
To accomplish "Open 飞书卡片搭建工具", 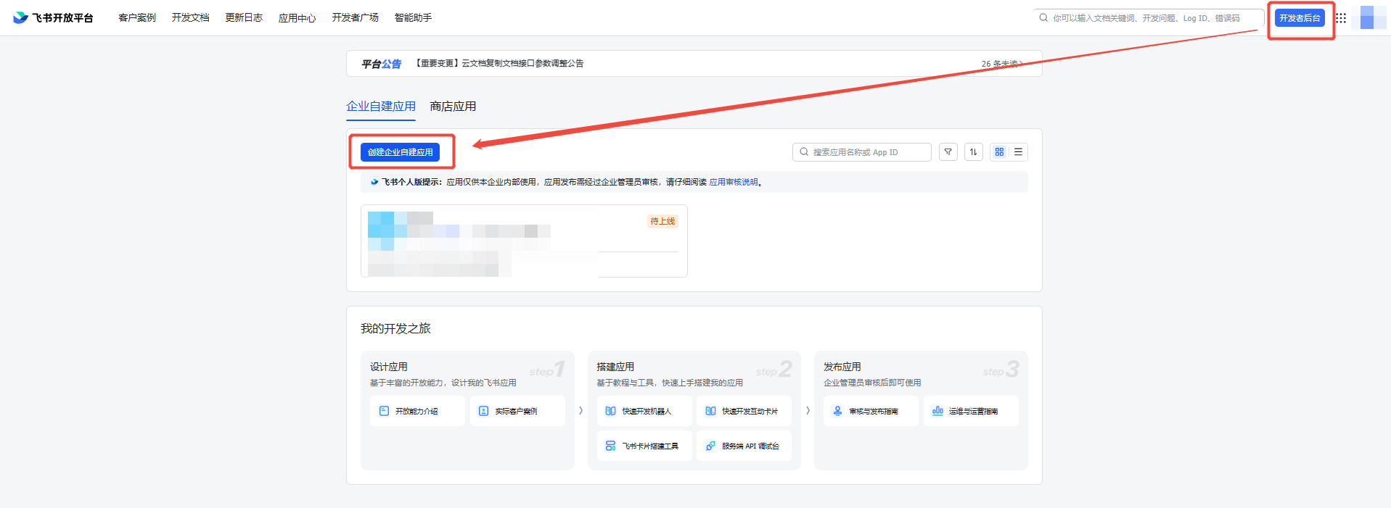I will click(644, 446).
